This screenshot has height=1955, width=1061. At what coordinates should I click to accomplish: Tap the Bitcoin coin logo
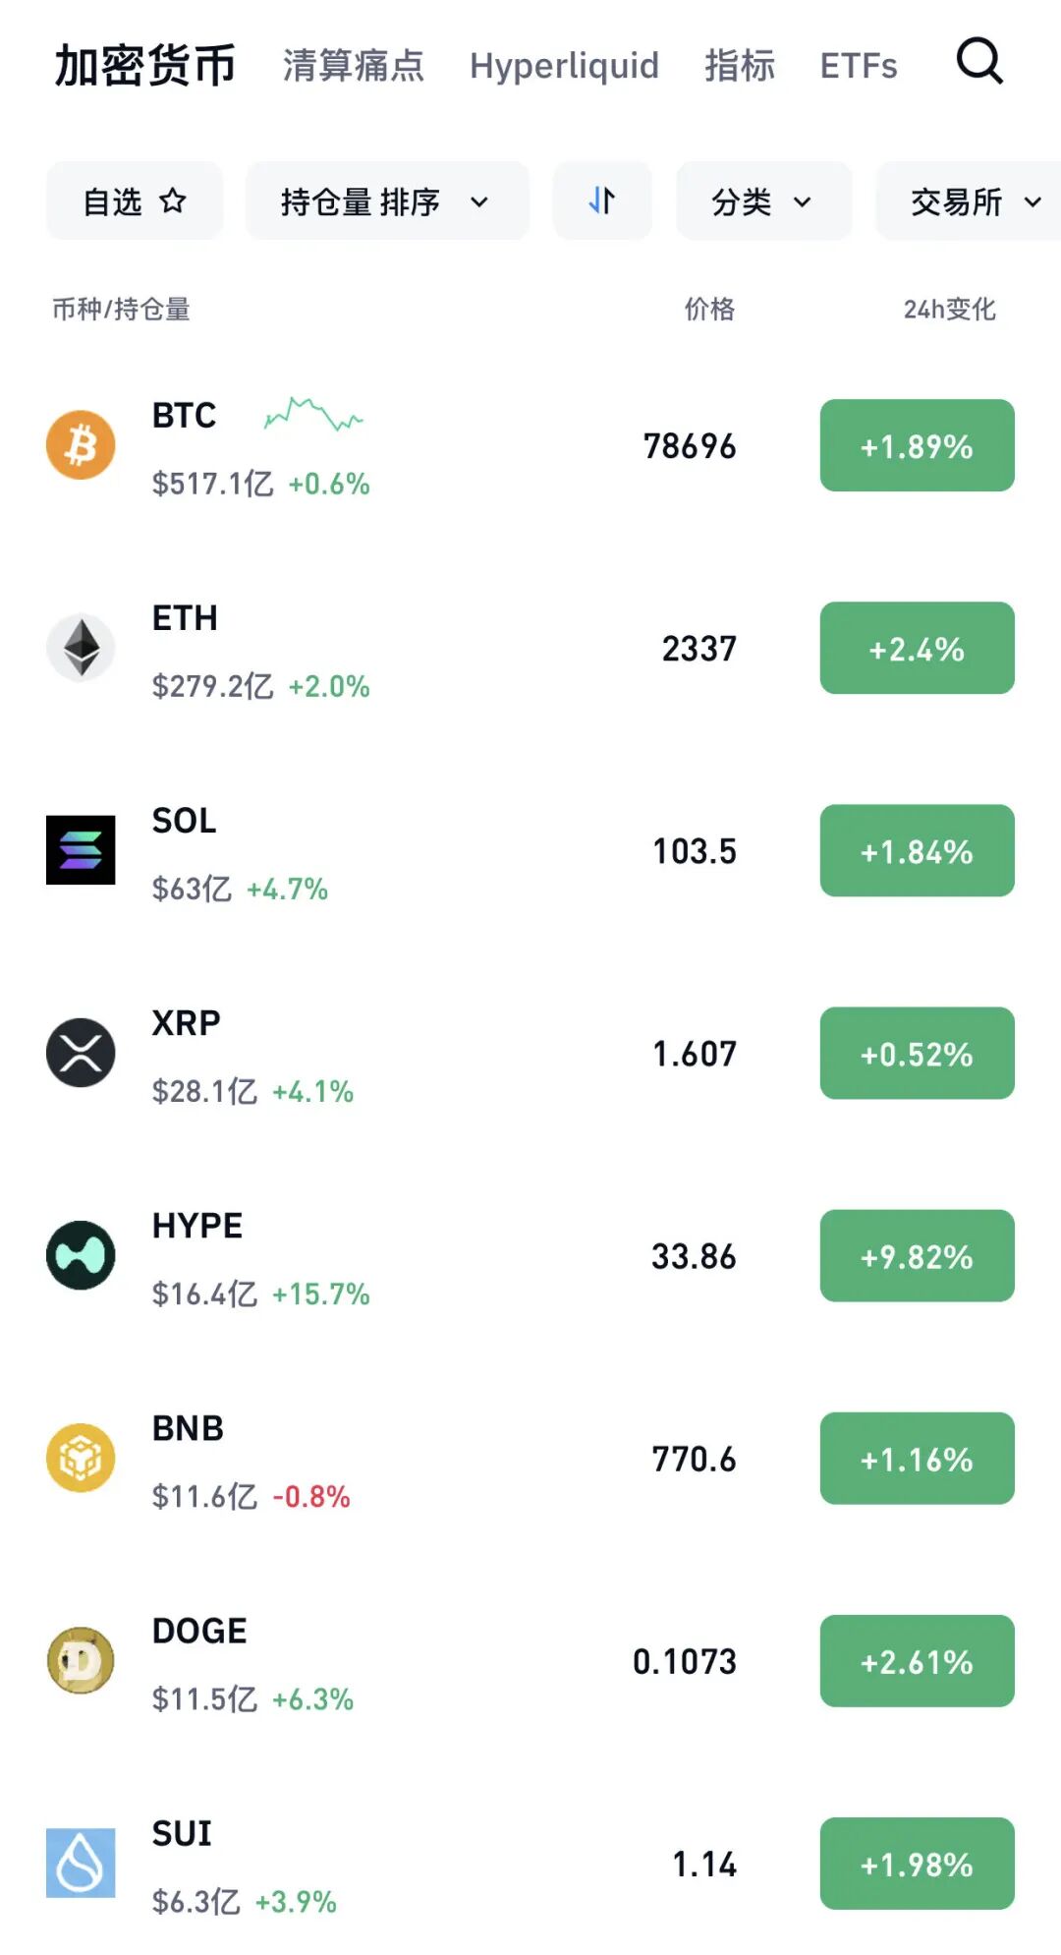81,445
